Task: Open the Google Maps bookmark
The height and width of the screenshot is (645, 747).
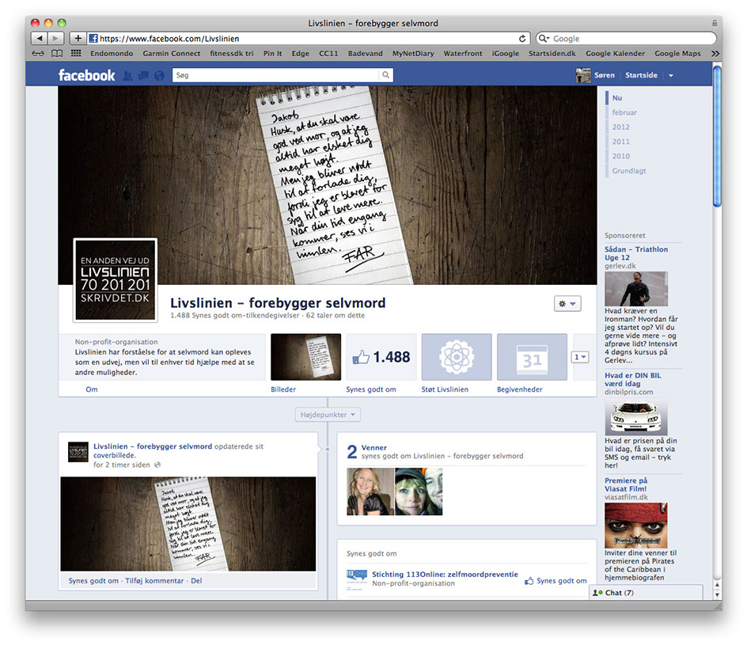Action: point(677,53)
